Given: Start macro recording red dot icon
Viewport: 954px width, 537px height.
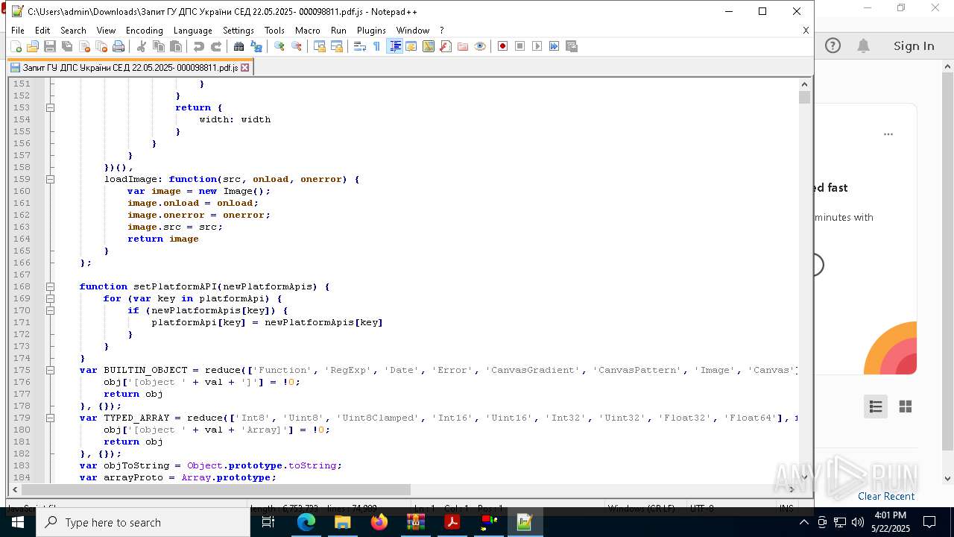Looking at the screenshot, I should (502, 46).
